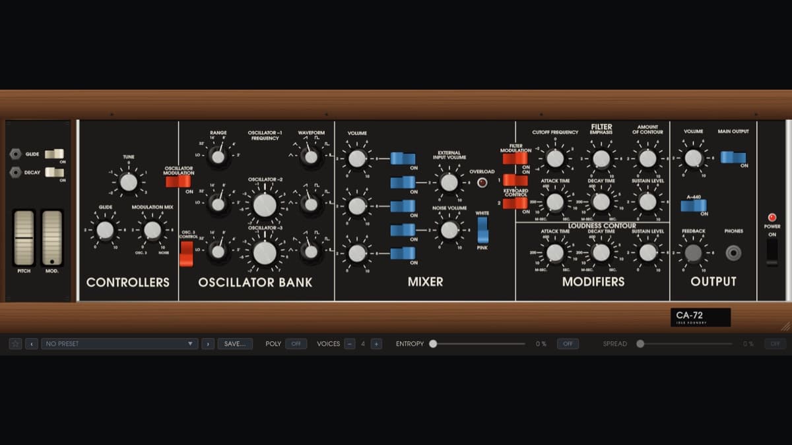Viewport: 792px width, 445px height.
Task: Click the External Input Volume knob
Action: (449, 183)
